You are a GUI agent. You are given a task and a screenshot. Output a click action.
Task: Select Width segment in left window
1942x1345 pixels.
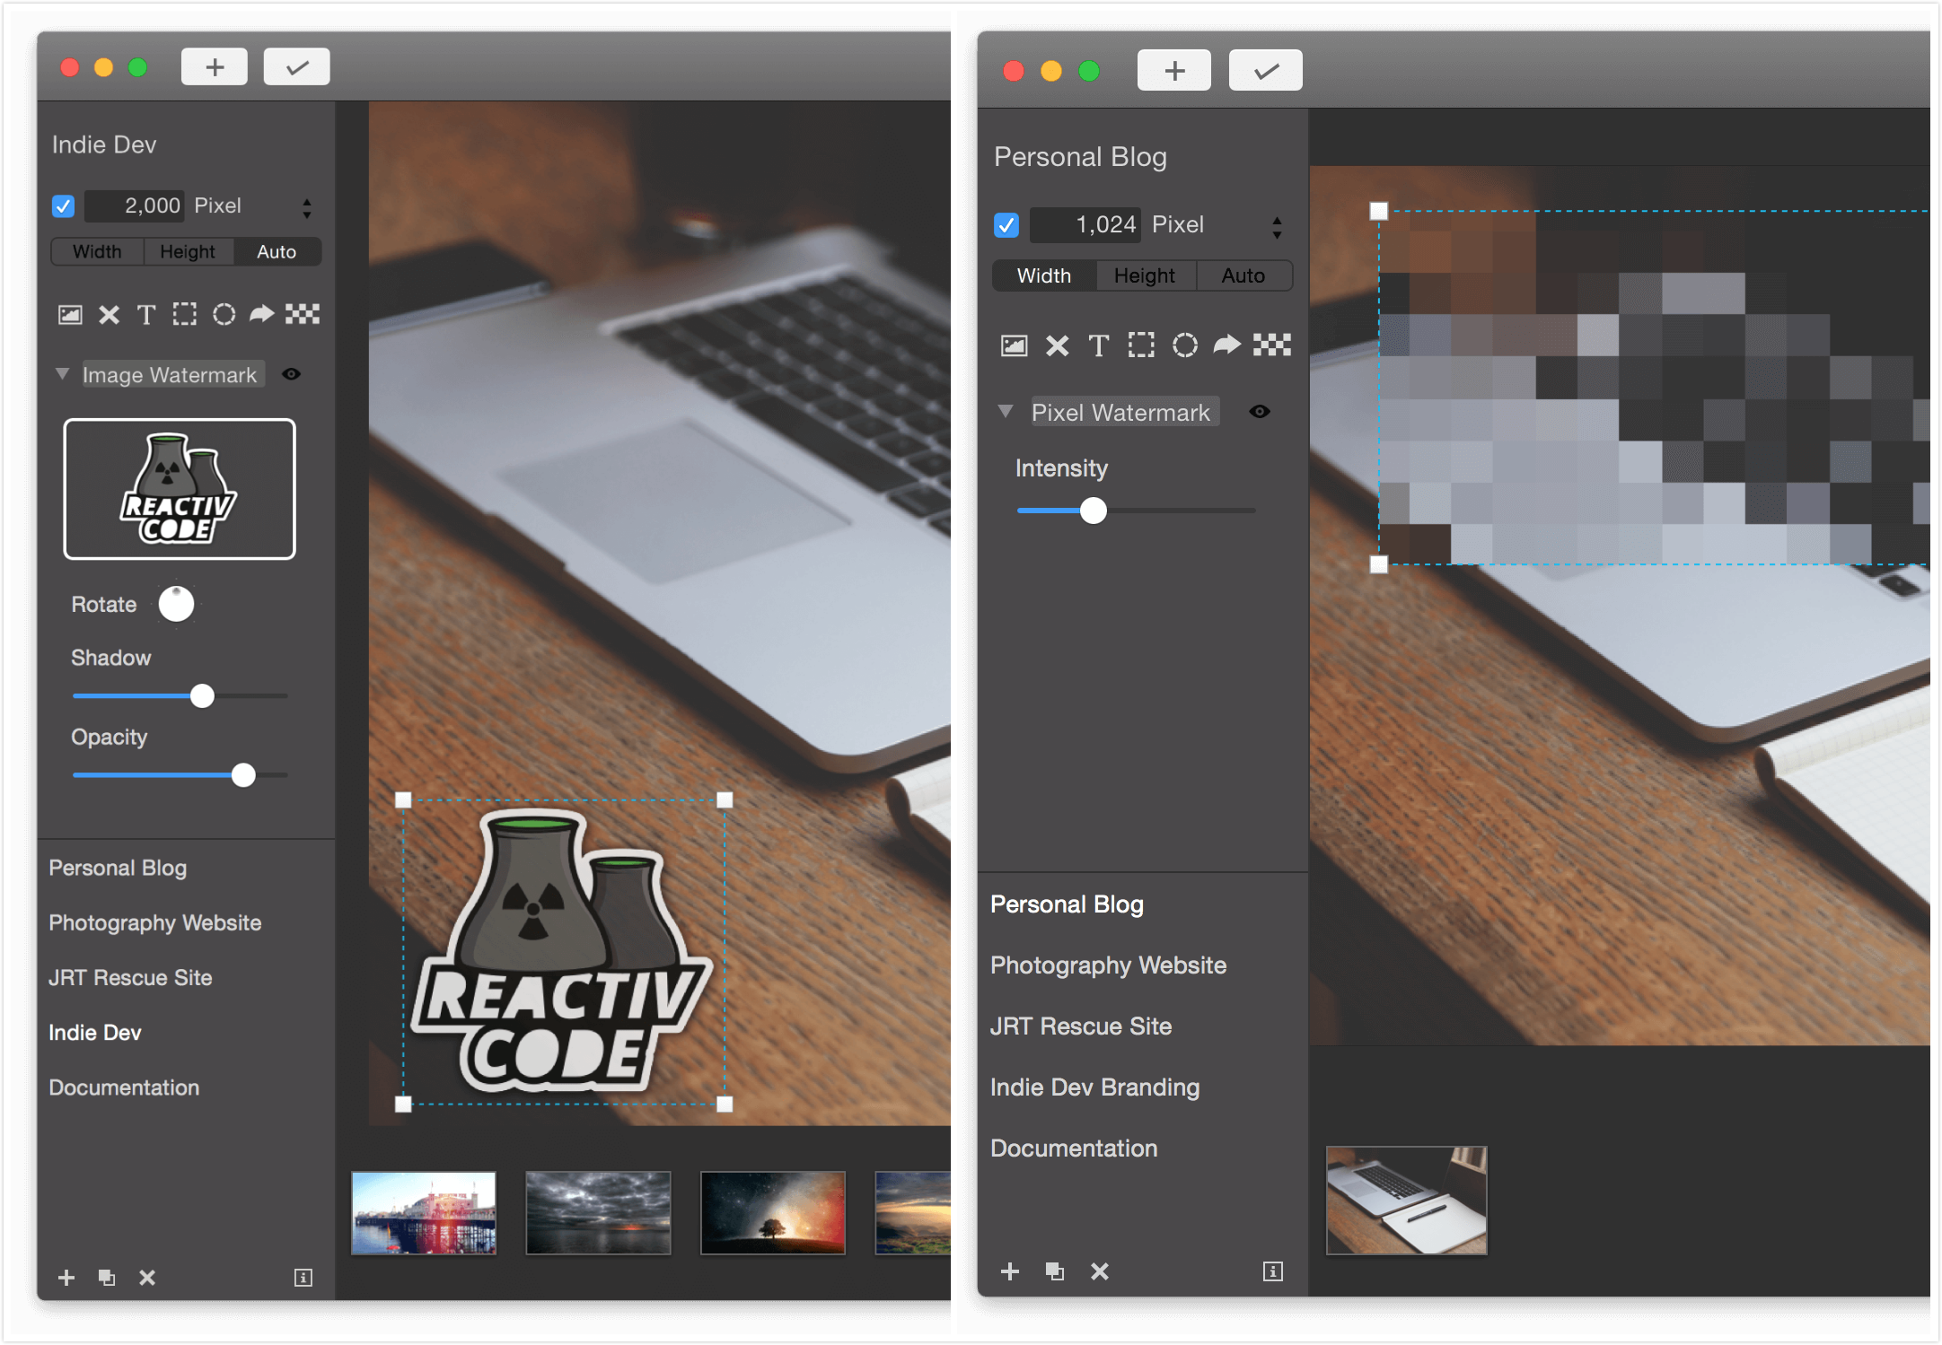tap(97, 252)
